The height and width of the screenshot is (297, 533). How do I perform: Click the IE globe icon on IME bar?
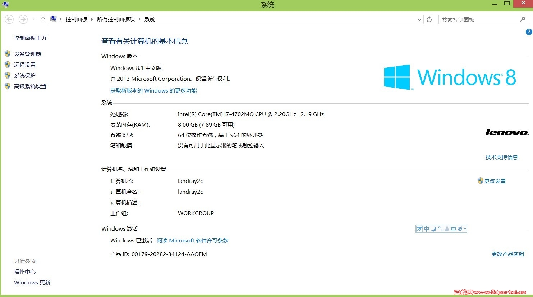(x=460, y=229)
